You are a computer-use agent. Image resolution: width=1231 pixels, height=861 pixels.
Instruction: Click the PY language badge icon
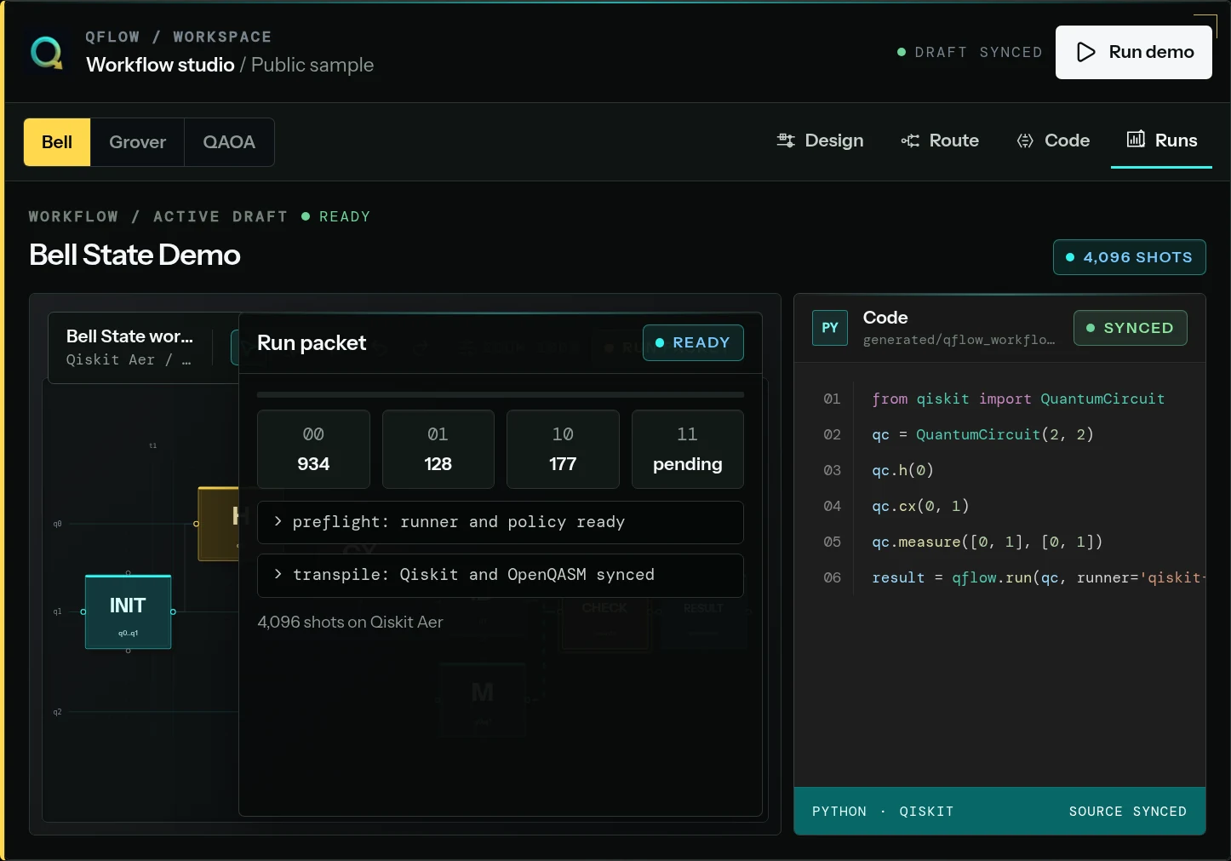[830, 328]
